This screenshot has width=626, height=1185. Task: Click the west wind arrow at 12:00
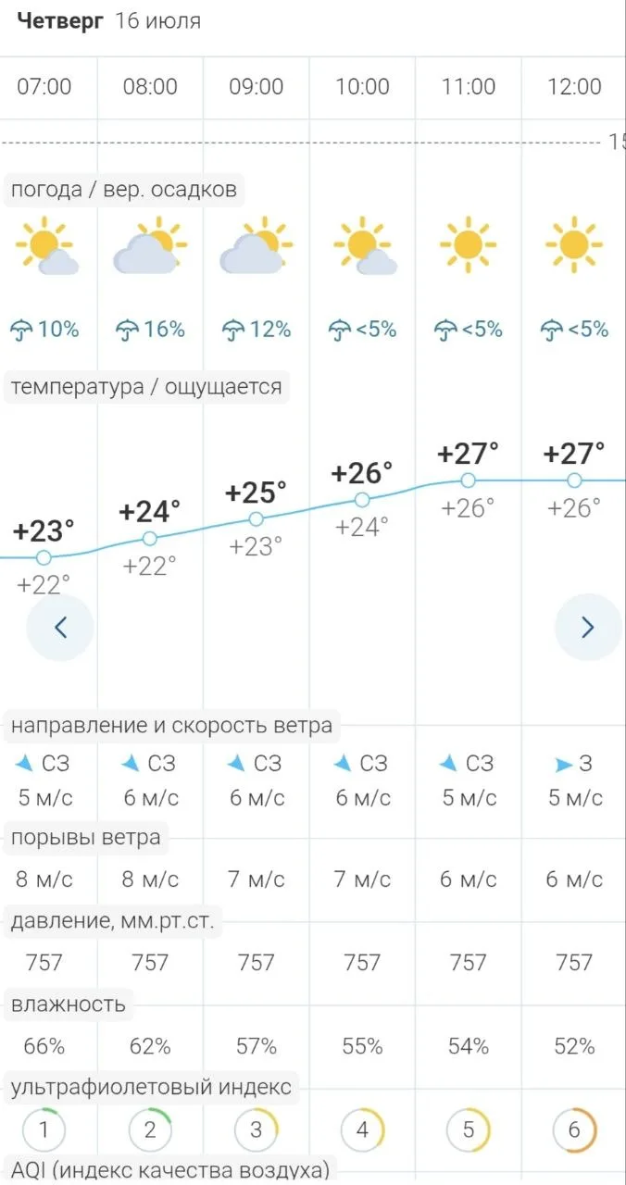point(563,765)
